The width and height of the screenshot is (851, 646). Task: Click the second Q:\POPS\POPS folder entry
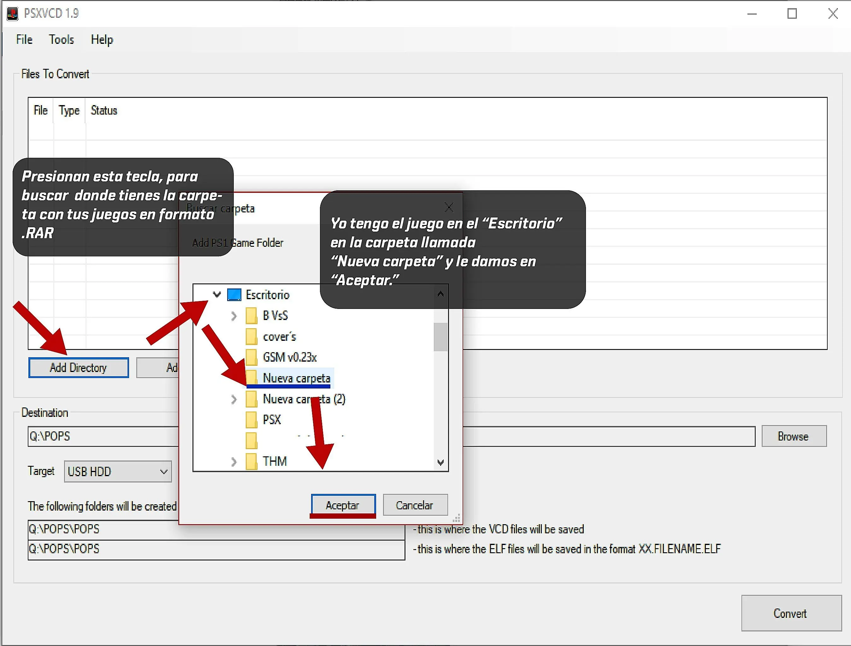tap(216, 549)
